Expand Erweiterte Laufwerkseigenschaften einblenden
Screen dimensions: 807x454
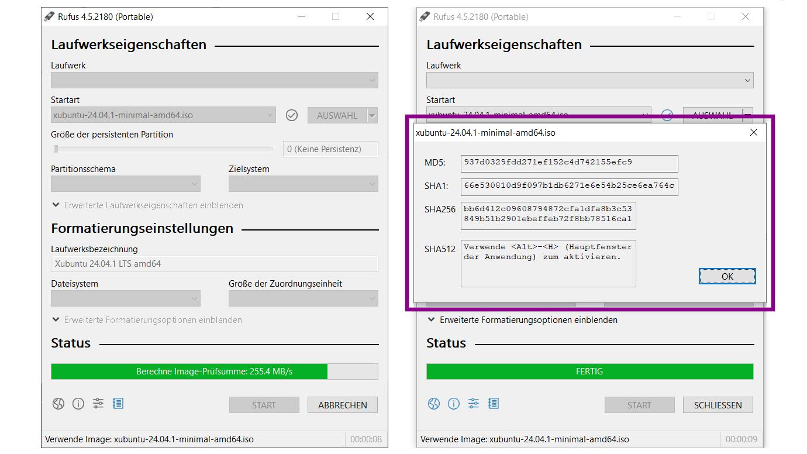pos(147,205)
